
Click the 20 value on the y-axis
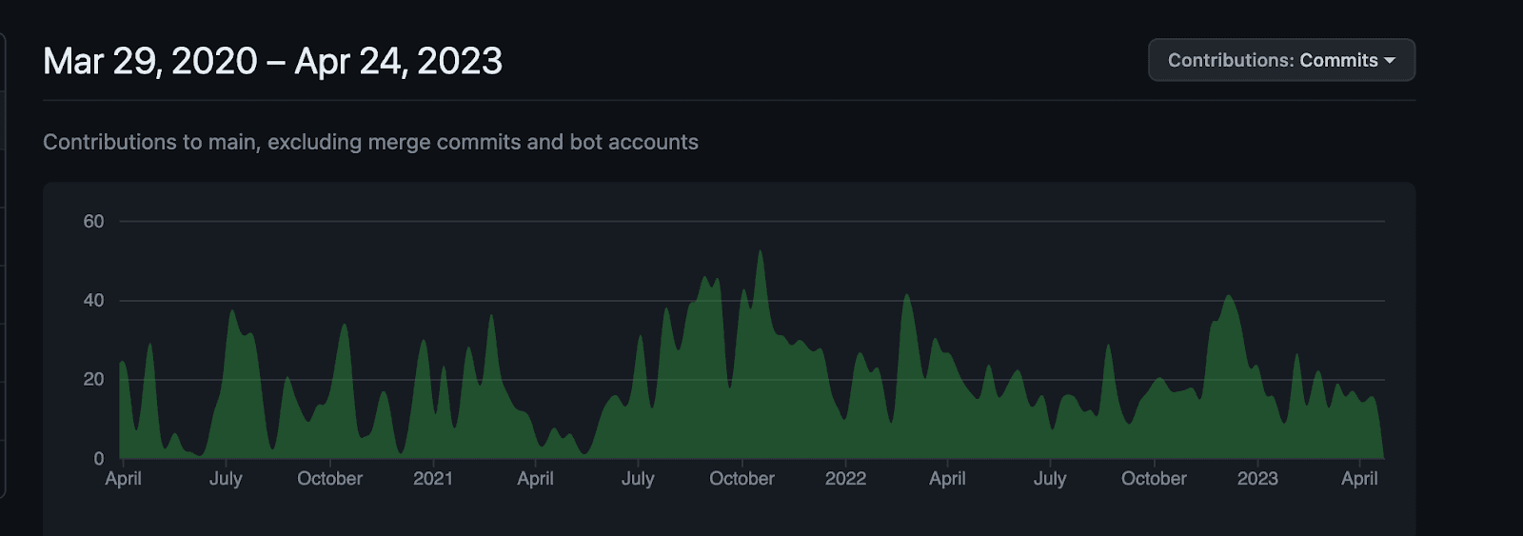click(93, 379)
